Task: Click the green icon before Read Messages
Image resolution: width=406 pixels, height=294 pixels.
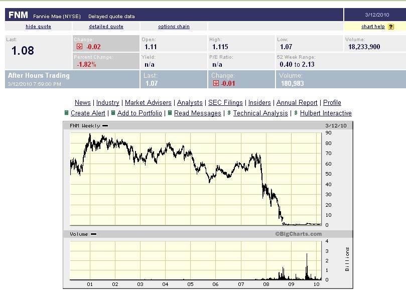Action: coord(170,113)
